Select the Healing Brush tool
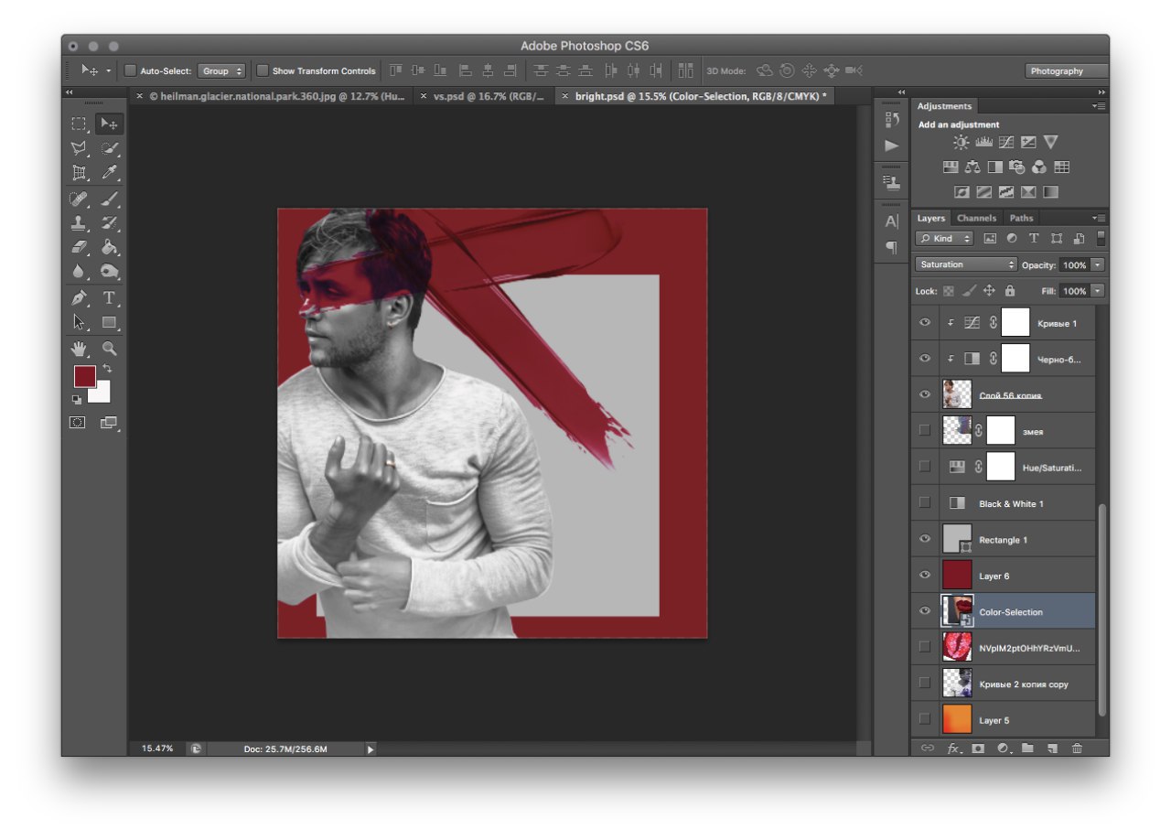The width and height of the screenshot is (1171, 840). coord(79,199)
